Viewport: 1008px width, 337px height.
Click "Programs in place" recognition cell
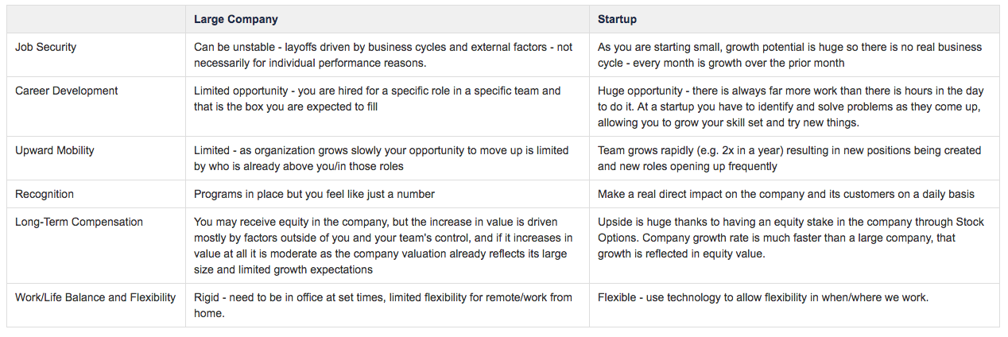pyautogui.click(x=314, y=194)
